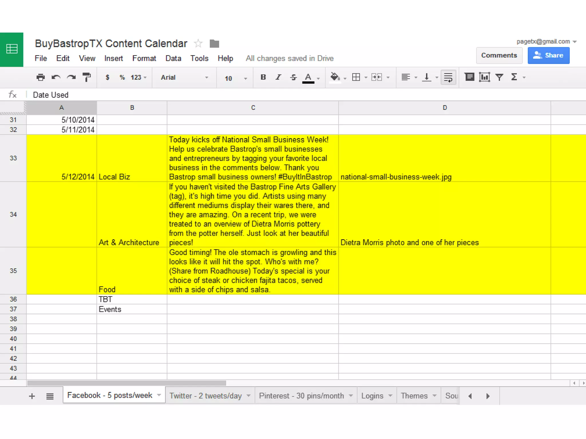Open the fill color paint bucket
The image size is (586, 439).
coord(335,77)
